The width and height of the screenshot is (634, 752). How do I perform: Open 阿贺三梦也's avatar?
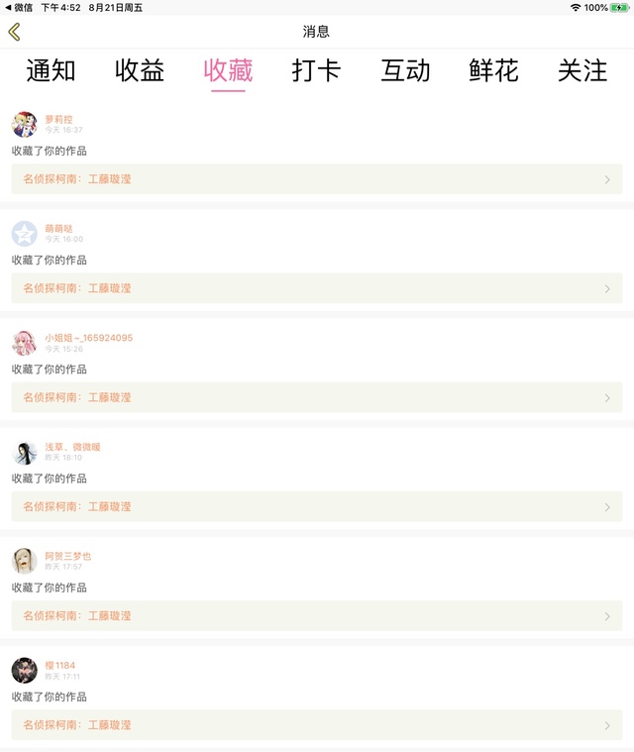click(24, 561)
